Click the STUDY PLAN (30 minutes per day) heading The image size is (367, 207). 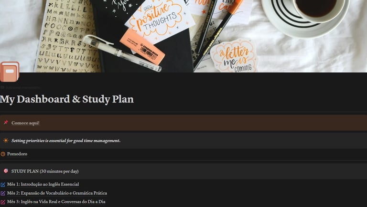coord(45,171)
